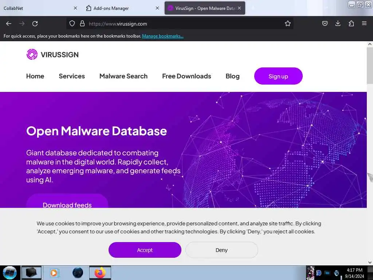Switch to Firefox in the taskbar
The height and width of the screenshot is (280, 373).
[x=100, y=273]
